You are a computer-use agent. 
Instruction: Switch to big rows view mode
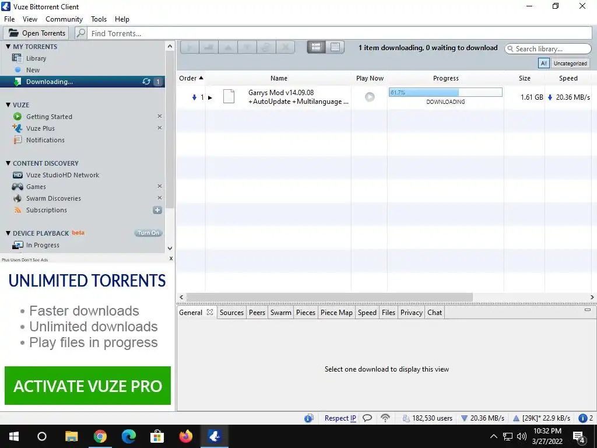316,47
